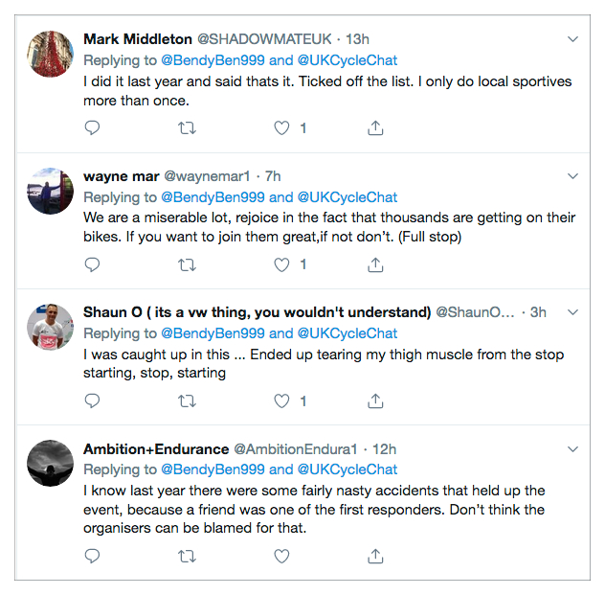
Task: Share Mark Middleton's tweet
Action: 376,127
